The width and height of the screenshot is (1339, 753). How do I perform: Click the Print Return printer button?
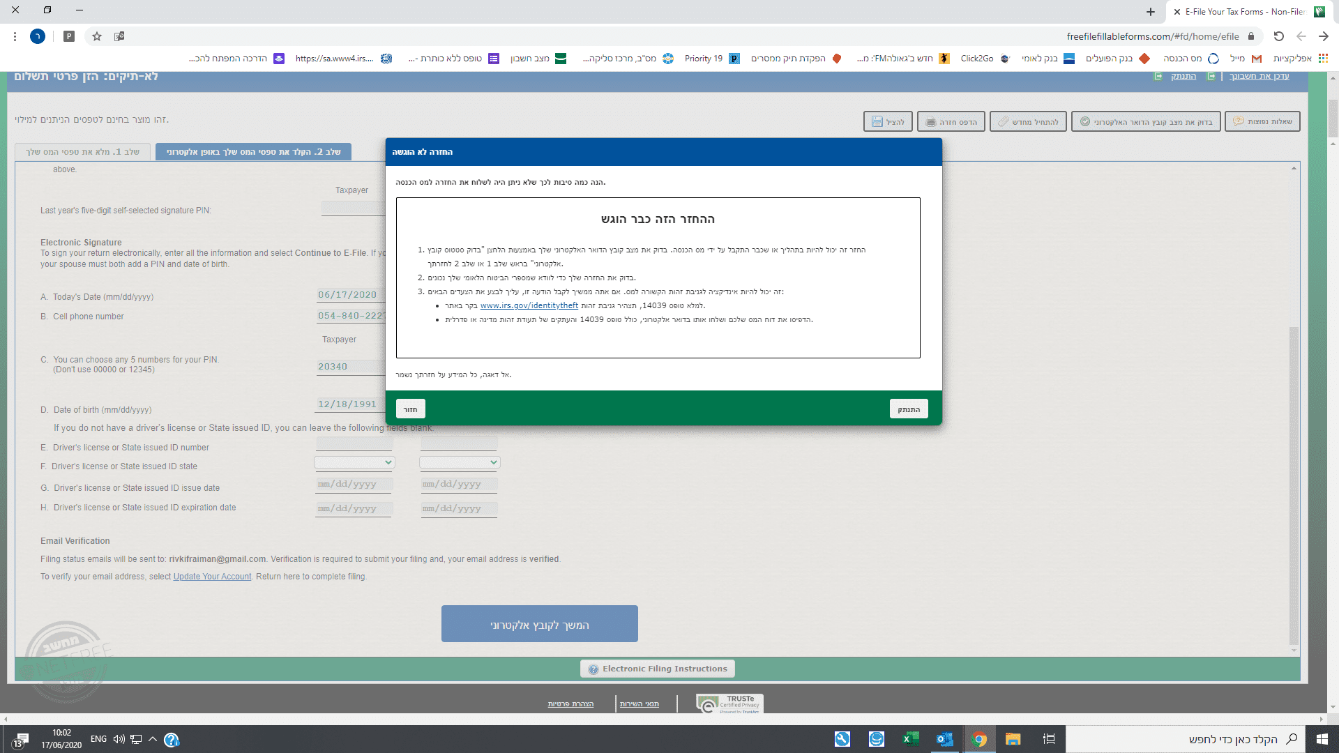click(951, 122)
